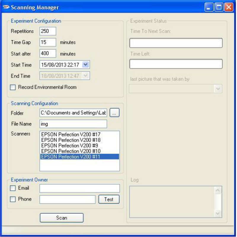
Task: Open the disabled End Time dropdown arrow
Action: (86, 76)
